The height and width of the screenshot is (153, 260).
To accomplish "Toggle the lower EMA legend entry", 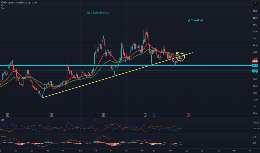I will pos(3,8).
